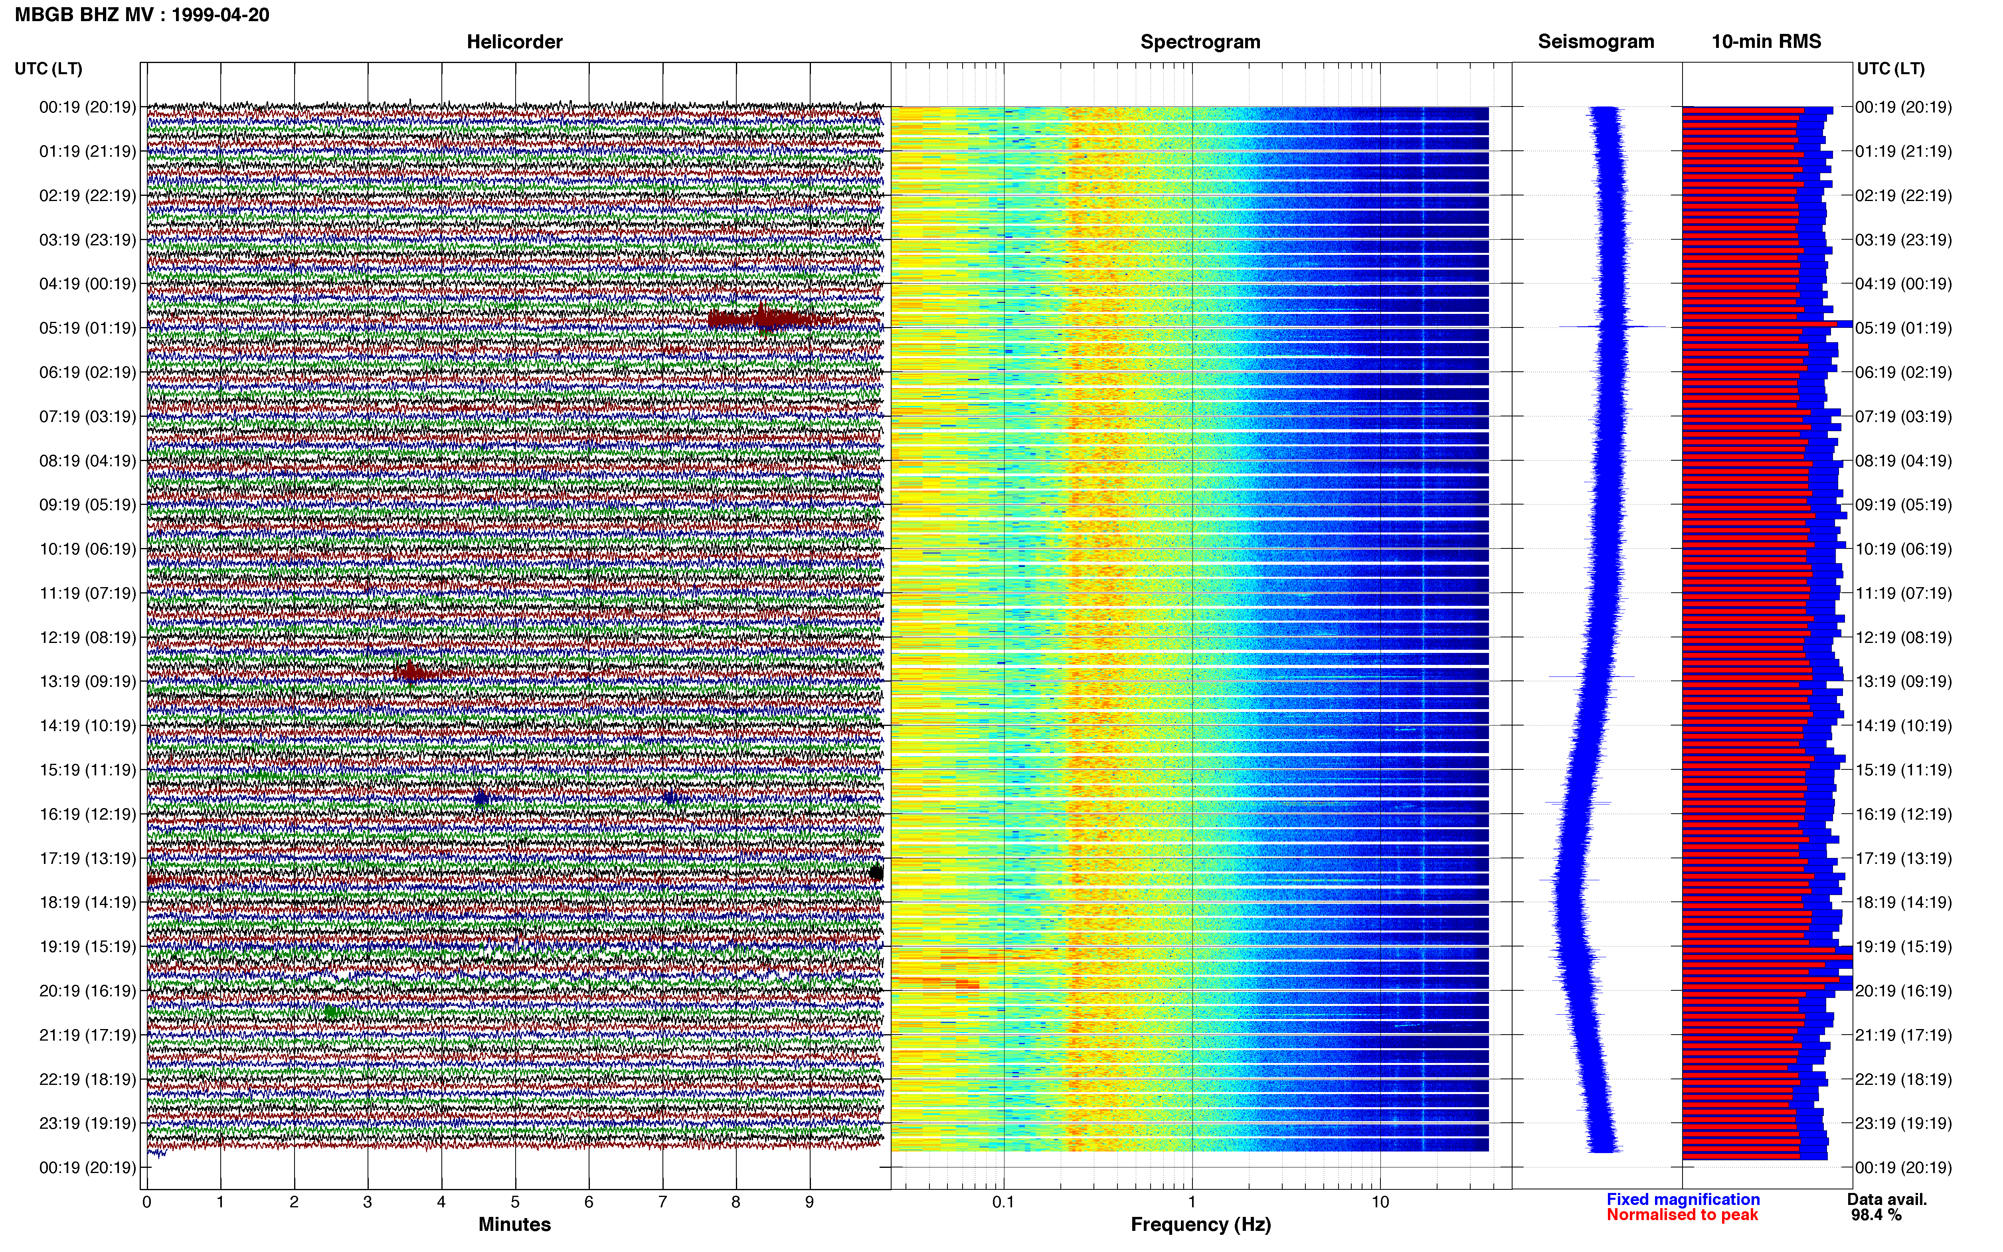Click the "23:19 (19:19)" time label on the Helicorder axis

click(87, 1123)
